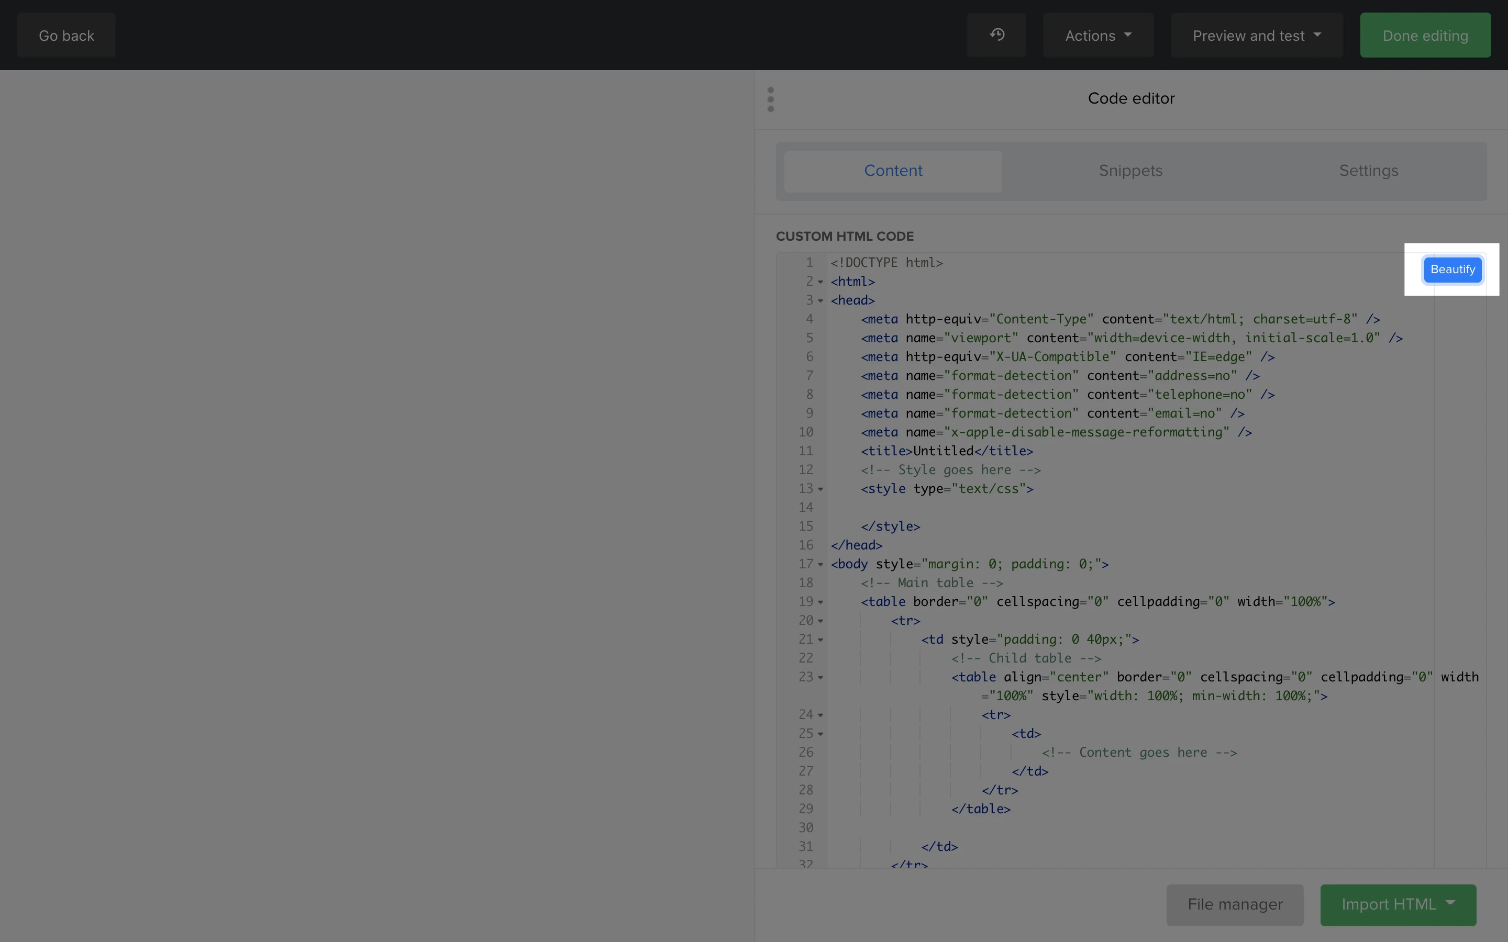Screen dimensions: 1508x942
Task: Fold the child table on line 23
Action: tap(820, 678)
